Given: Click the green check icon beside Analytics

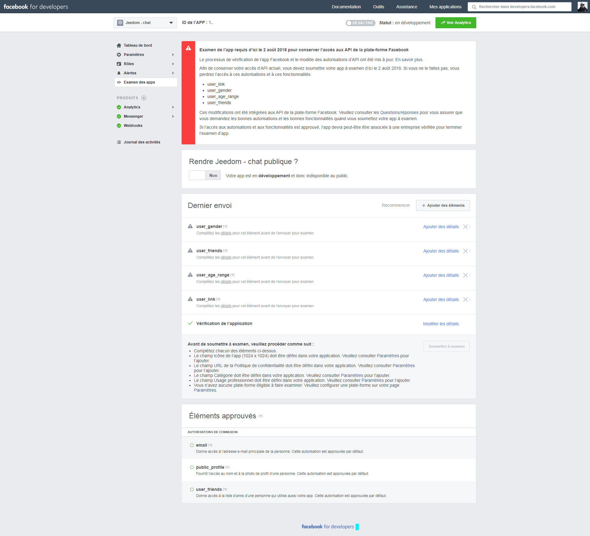Looking at the screenshot, I should (119, 107).
